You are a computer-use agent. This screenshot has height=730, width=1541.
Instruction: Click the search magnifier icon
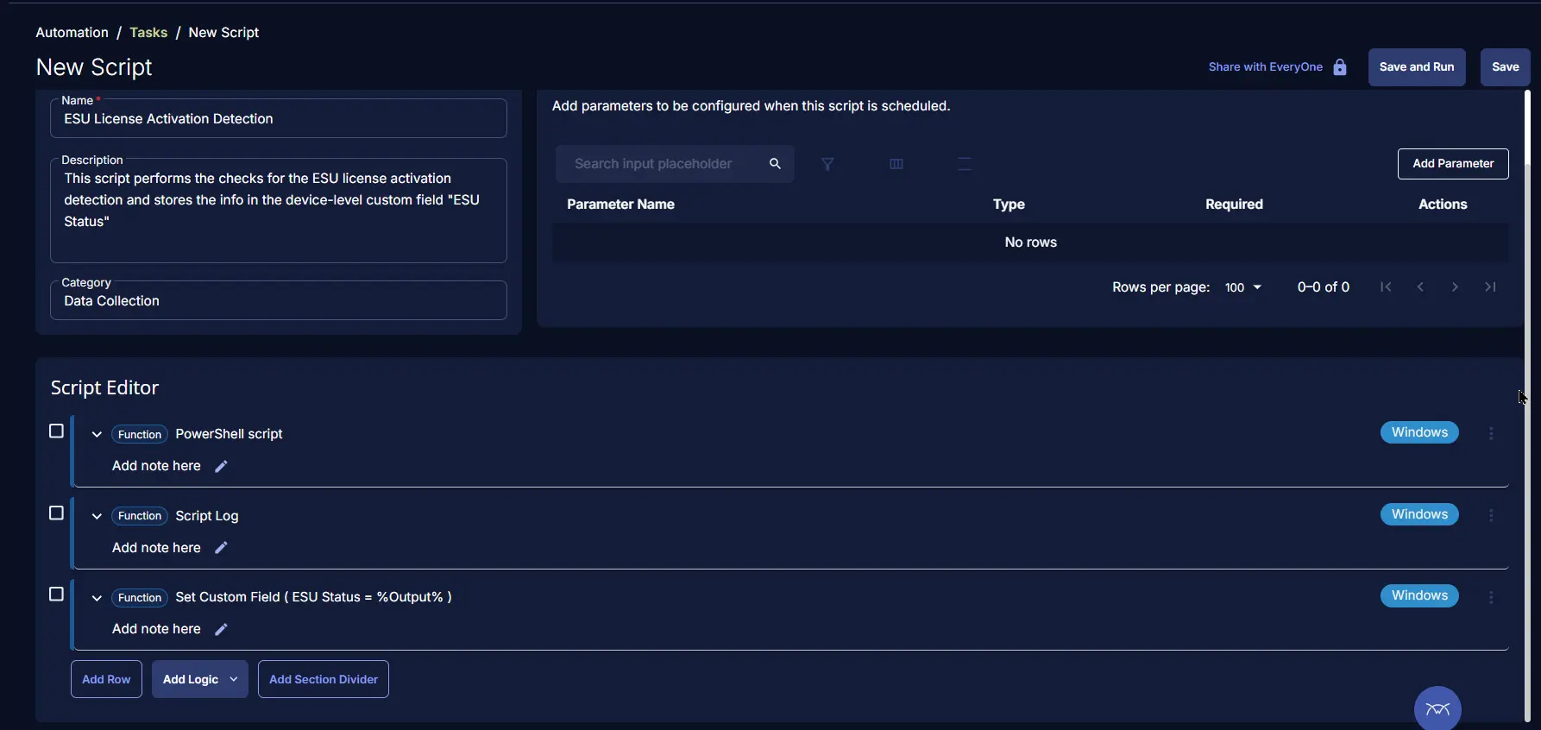click(x=775, y=164)
